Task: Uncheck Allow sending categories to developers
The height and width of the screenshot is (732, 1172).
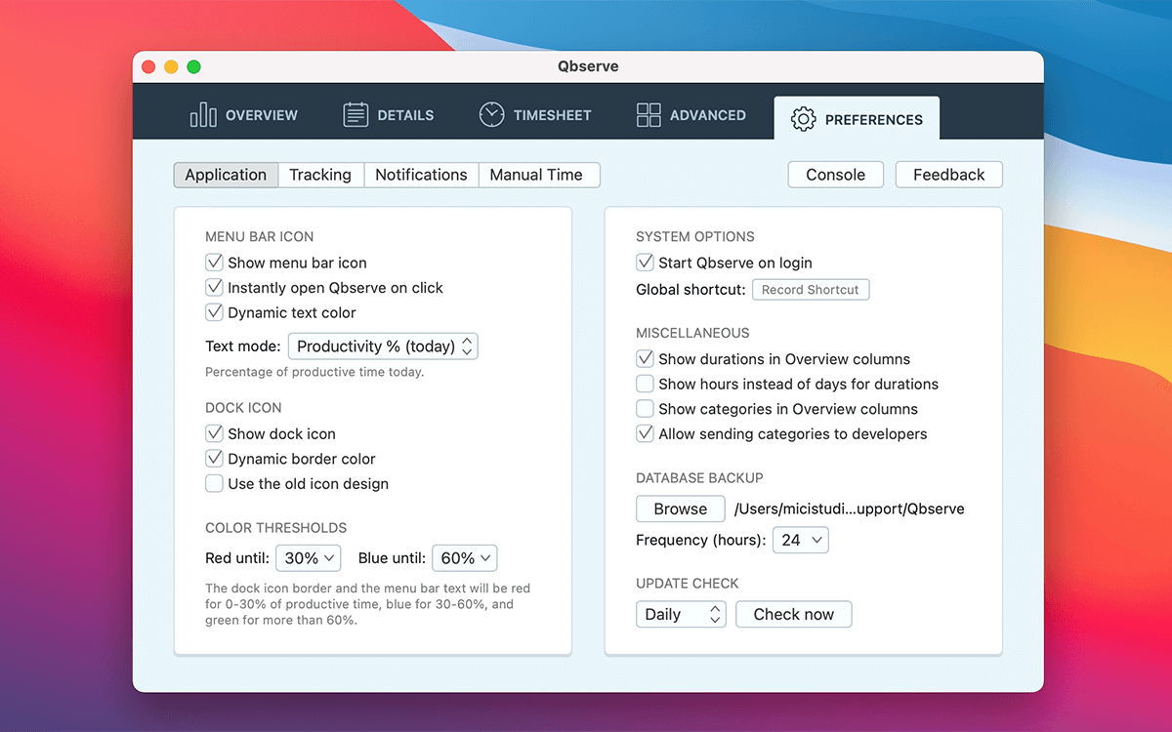Action: point(645,433)
